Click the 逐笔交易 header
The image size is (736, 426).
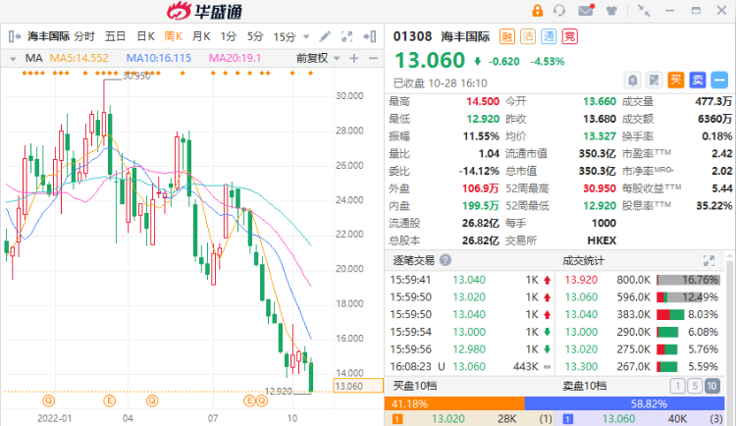(413, 260)
